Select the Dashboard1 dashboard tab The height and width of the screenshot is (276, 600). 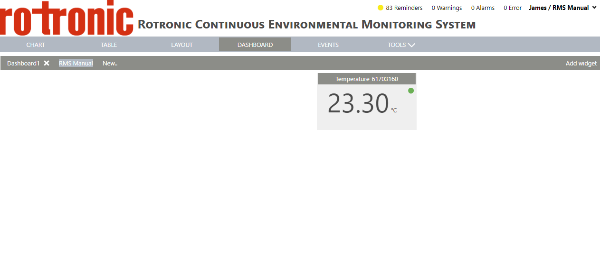pos(23,63)
